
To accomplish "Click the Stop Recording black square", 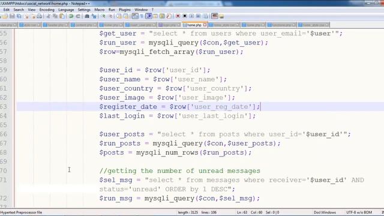I will 185,16.
